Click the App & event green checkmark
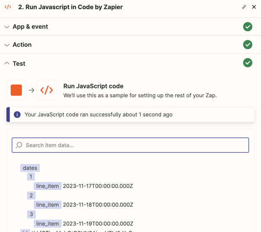This screenshot has height=232, width=261. click(x=248, y=27)
